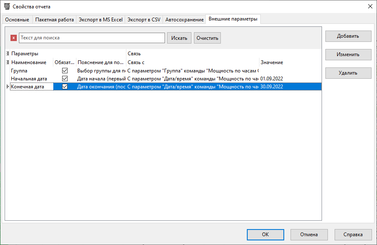Click the Связь с column header
Screen dimensions: 377x245
coord(193,62)
